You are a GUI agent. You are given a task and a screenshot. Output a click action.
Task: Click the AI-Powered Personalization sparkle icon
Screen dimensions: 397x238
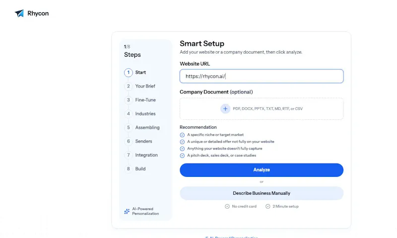click(x=127, y=211)
